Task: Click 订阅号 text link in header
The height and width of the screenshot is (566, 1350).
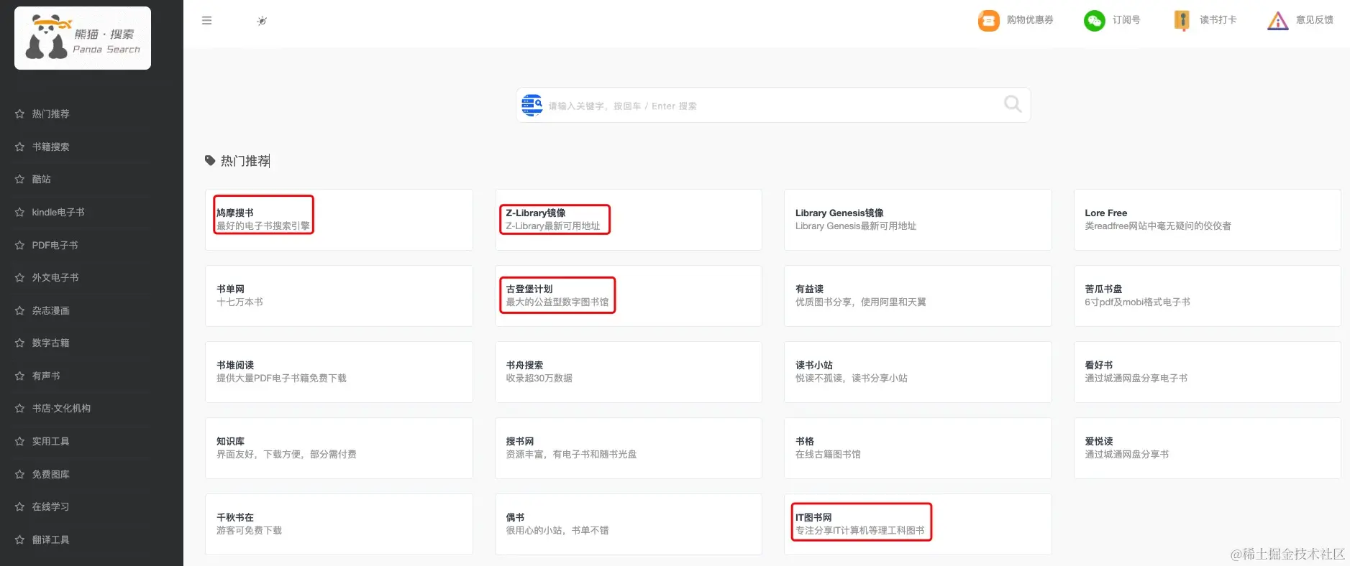Action: pyautogui.click(x=1126, y=20)
